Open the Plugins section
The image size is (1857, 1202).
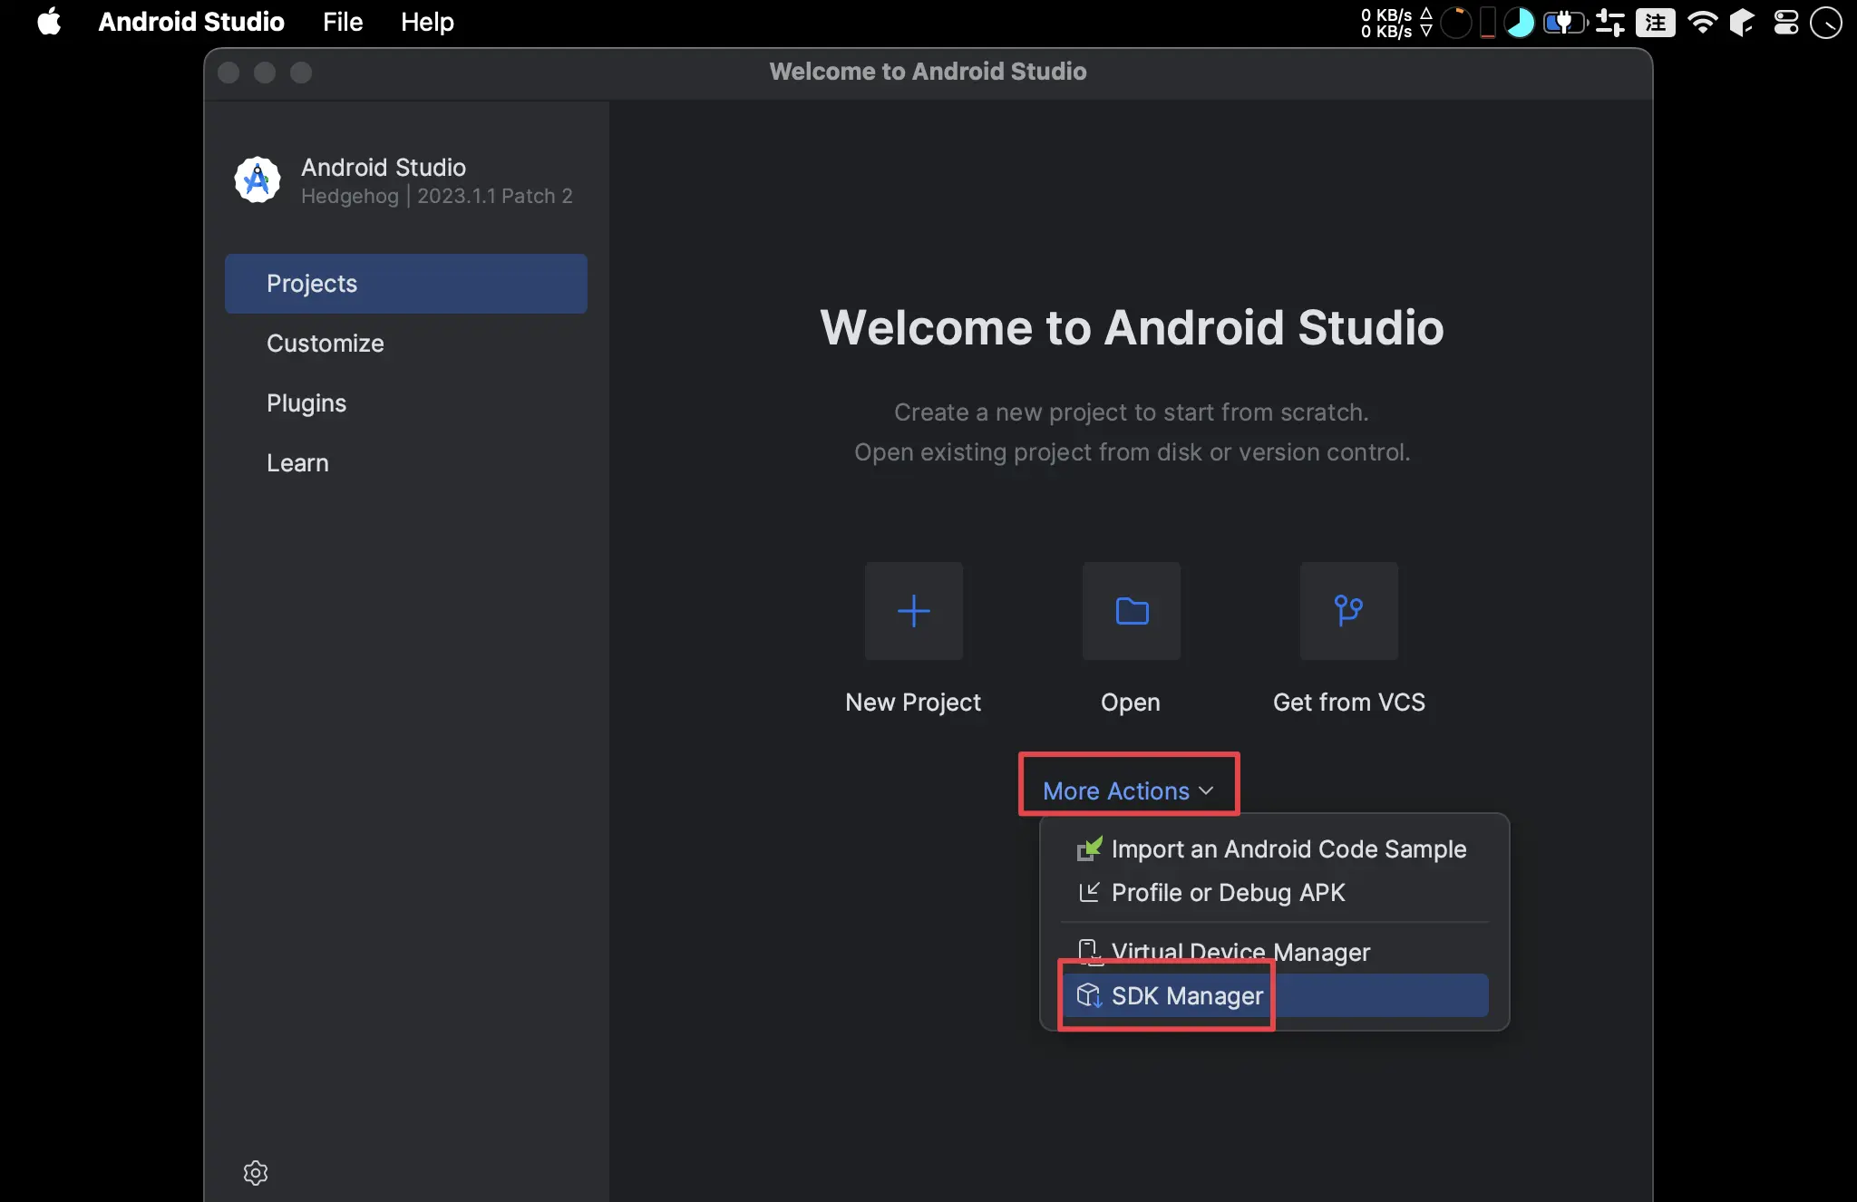point(306,402)
